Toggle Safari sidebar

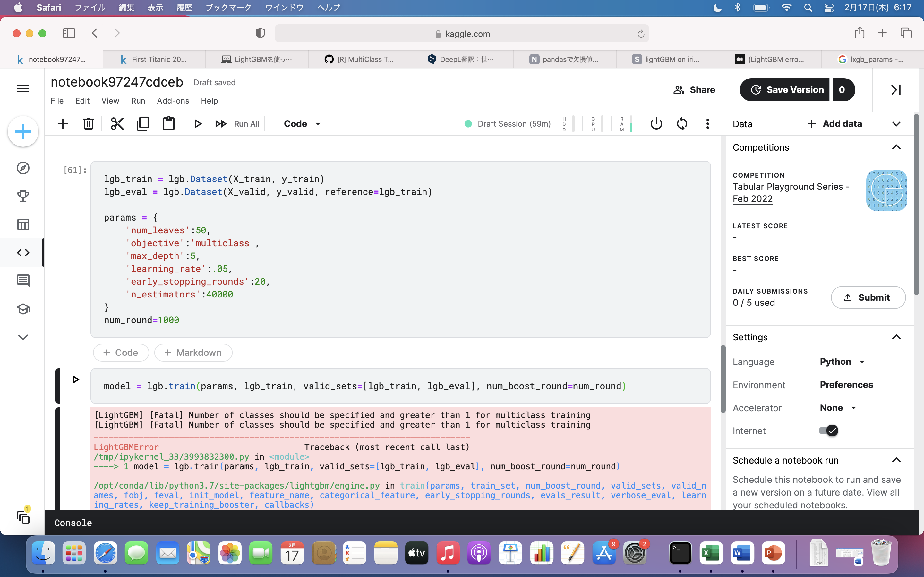[x=69, y=33]
